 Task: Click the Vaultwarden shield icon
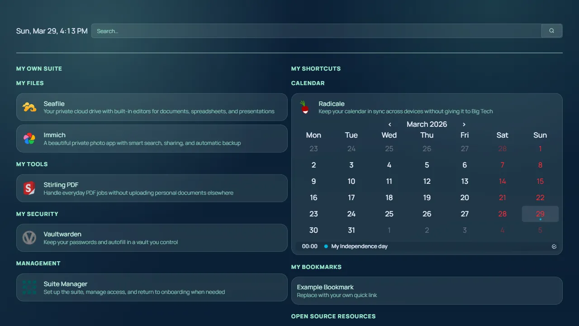tap(29, 238)
